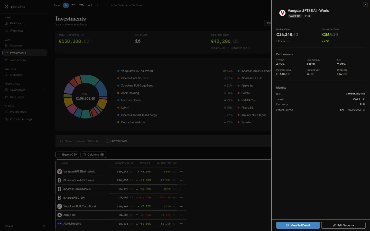Sort by the Market Value column header
The height and width of the screenshot is (231, 370).
click(x=124, y=163)
